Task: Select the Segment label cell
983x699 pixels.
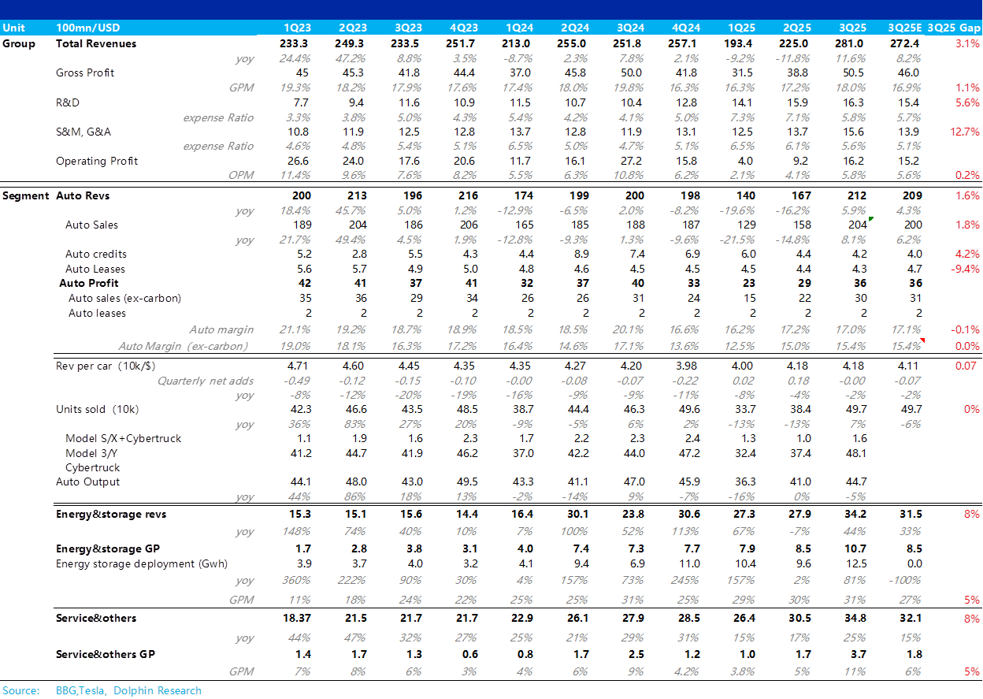Action: tap(25, 195)
